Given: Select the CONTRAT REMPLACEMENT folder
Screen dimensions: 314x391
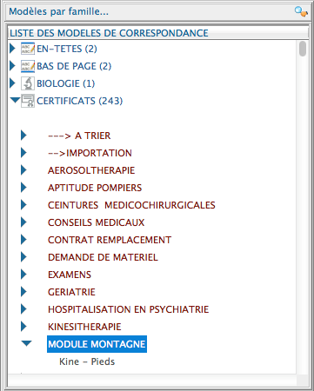Looking at the screenshot, I should [110, 240].
